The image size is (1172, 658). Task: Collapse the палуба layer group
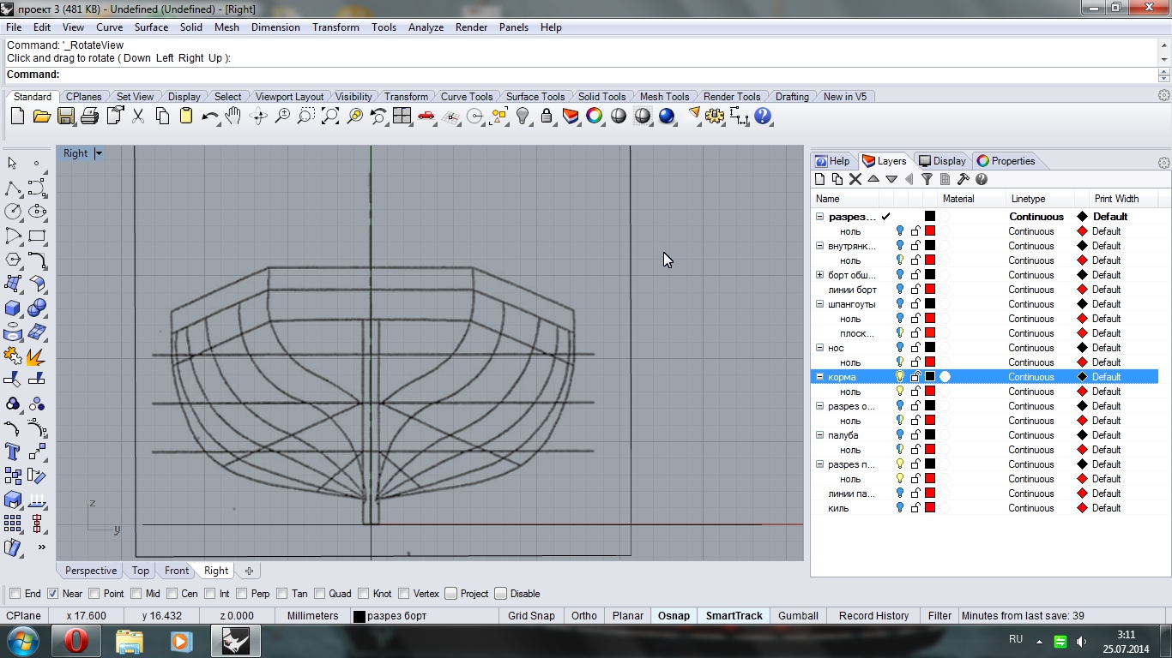[820, 435]
